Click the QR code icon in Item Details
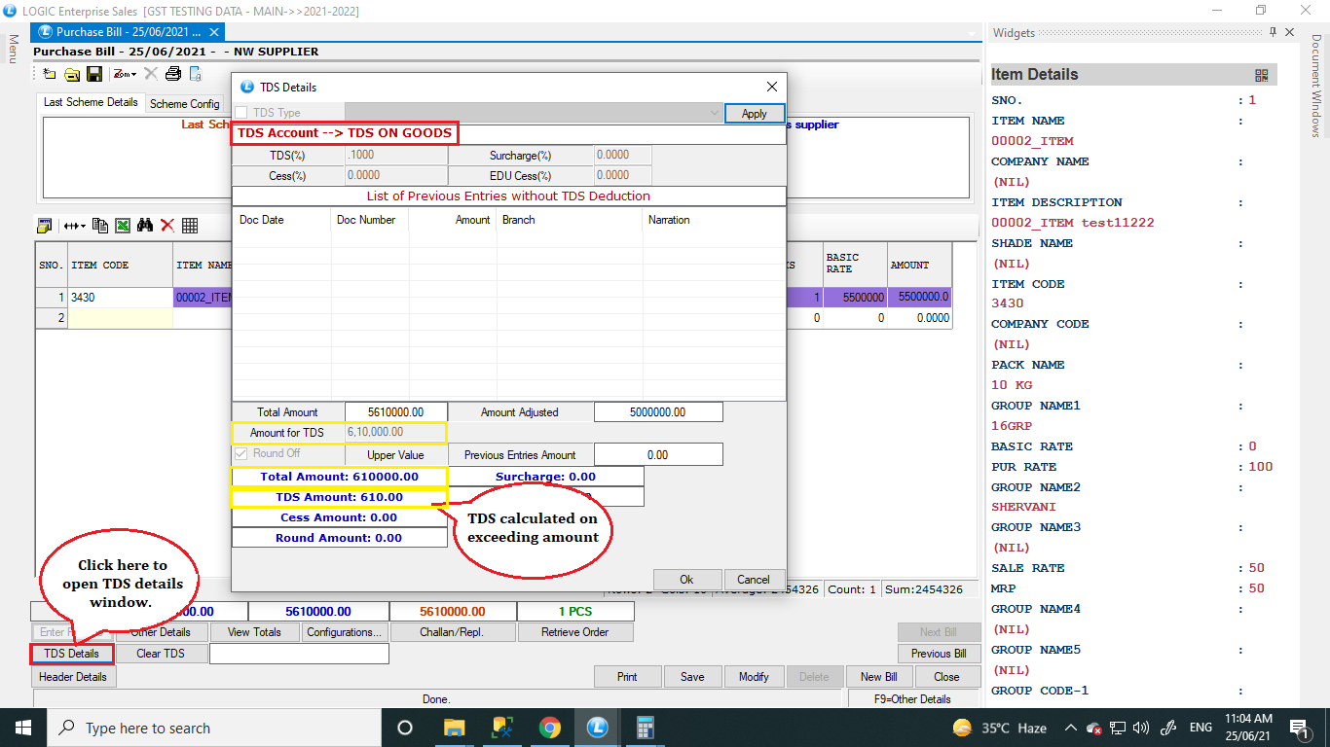The width and height of the screenshot is (1330, 747). pos(1262,75)
